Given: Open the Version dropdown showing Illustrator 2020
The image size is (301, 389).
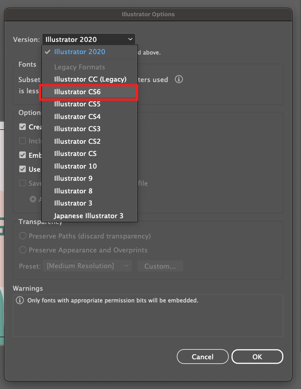Looking at the screenshot, I should (x=88, y=39).
